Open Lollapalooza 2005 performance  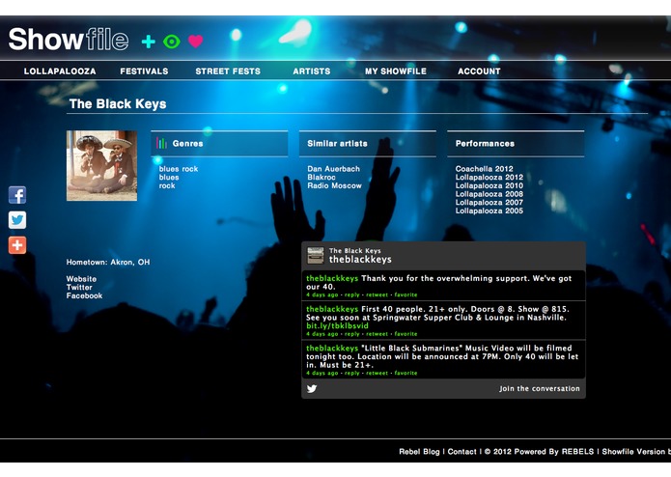489,210
